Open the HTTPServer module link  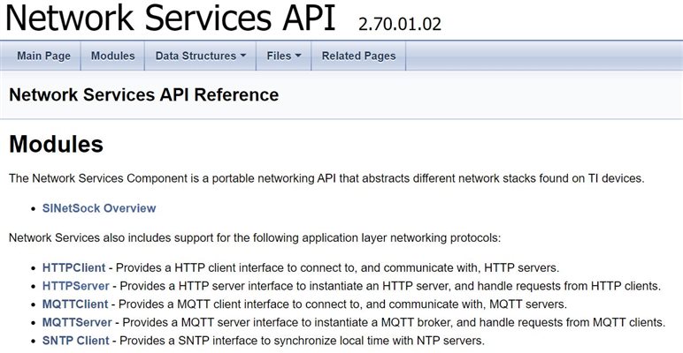[x=76, y=286]
